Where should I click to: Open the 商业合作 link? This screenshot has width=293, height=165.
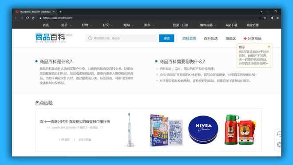tap(252, 25)
